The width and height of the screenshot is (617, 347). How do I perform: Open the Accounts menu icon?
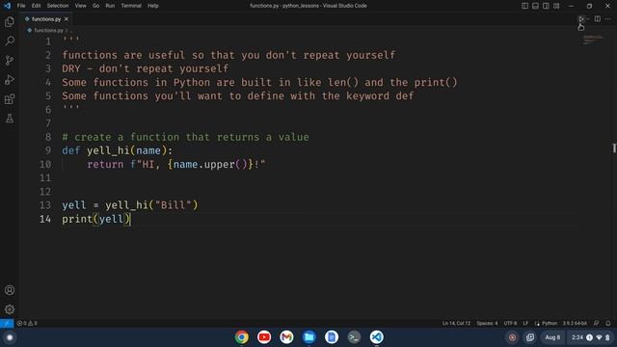(10, 290)
